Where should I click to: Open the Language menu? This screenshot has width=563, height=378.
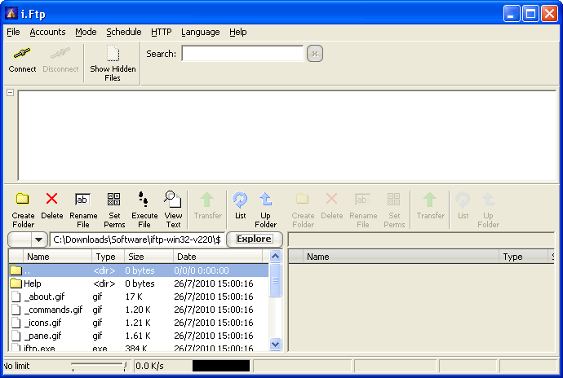(201, 32)
